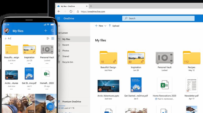This screenshot has width=203, height=113.
Task: Click the onedrive.live.com URL field
Action: (93, 11)
